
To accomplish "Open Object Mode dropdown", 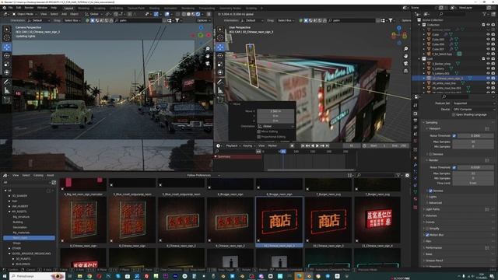I will pos(25,14).
